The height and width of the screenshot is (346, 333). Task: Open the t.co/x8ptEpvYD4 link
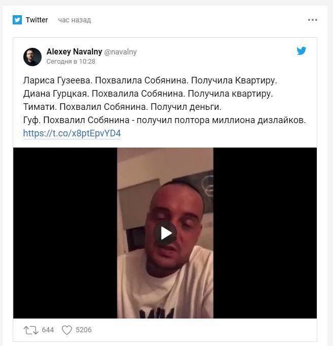[x=72, y=133]
